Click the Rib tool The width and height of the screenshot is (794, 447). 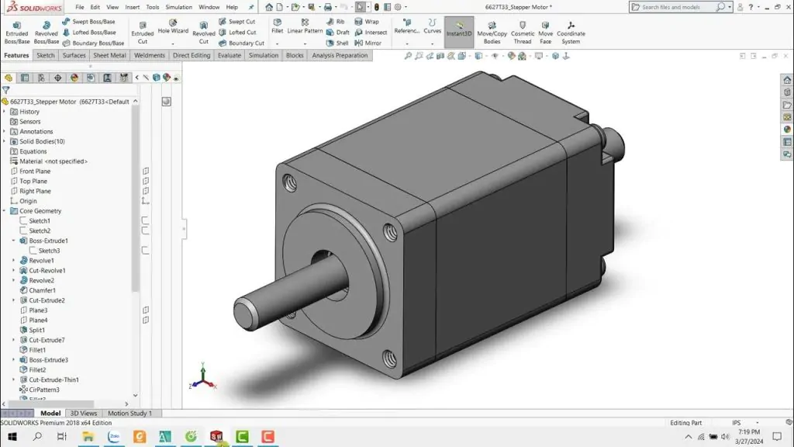click(335, 22)
